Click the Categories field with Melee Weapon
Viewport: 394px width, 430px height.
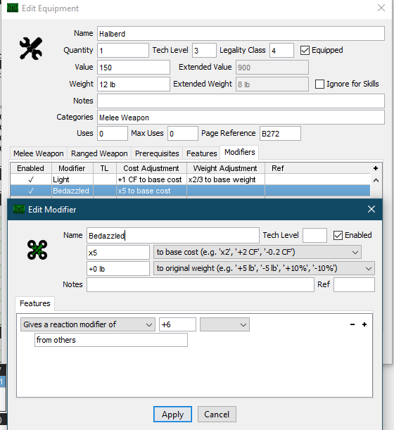(x=241, y=118)
